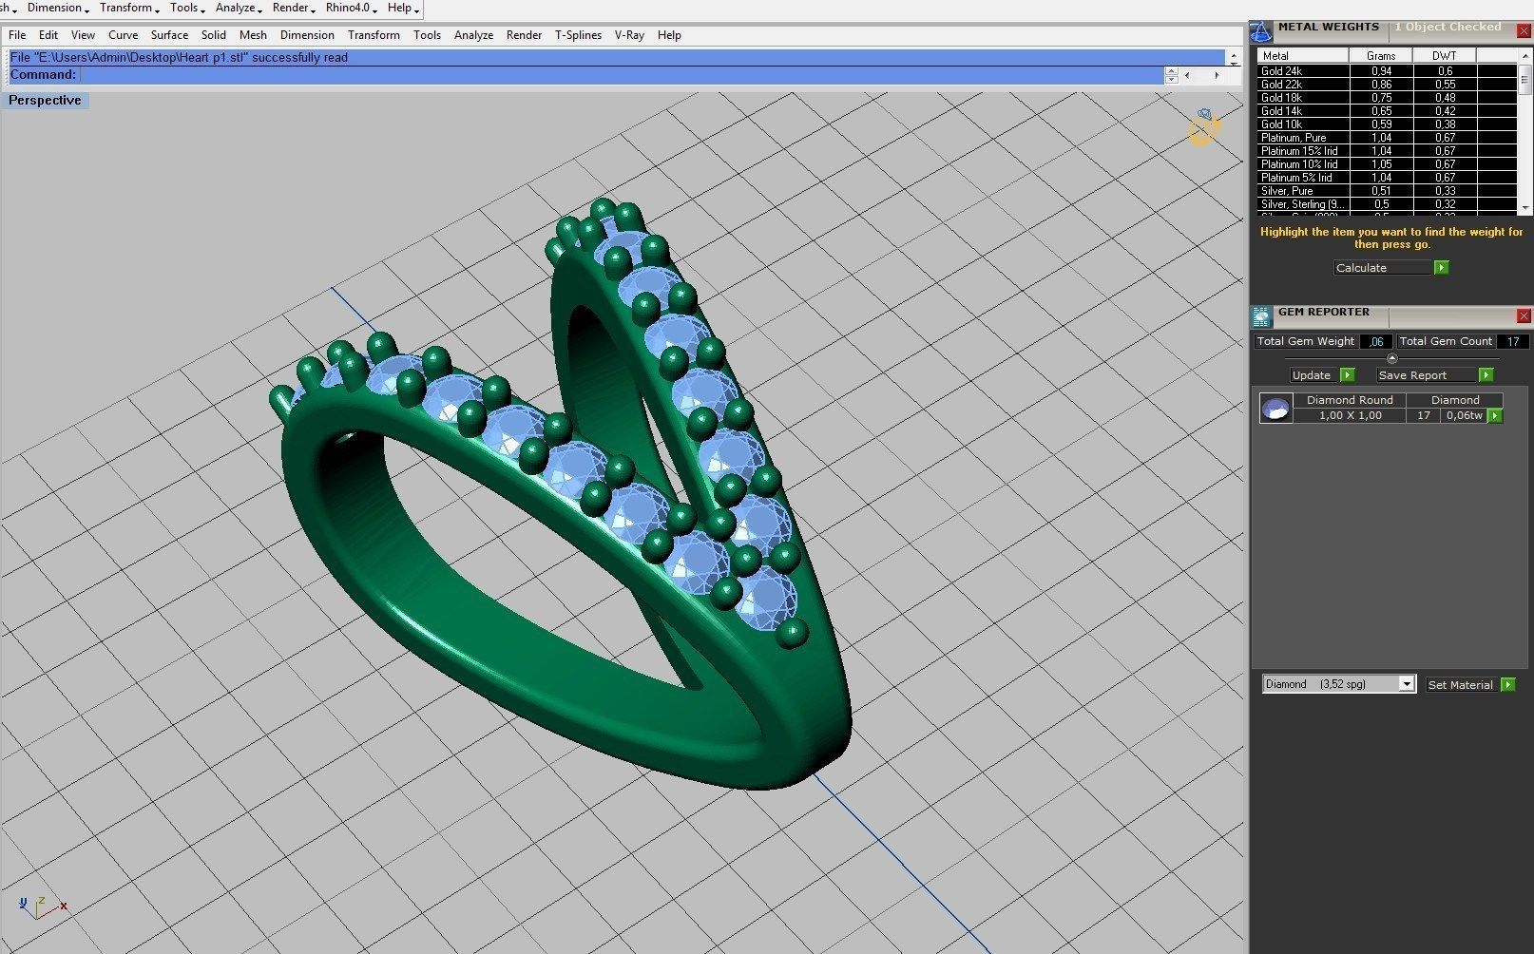This screenshot has height=954, width=1534.
Task: Select the Platinum 15% Irid row
Action: click(x=1387, y=151)
